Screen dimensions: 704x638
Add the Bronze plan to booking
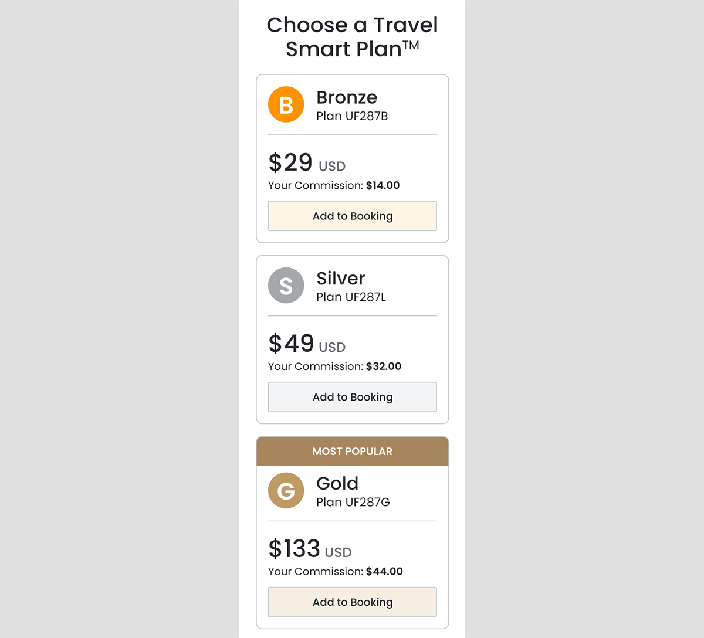(352, 216)
